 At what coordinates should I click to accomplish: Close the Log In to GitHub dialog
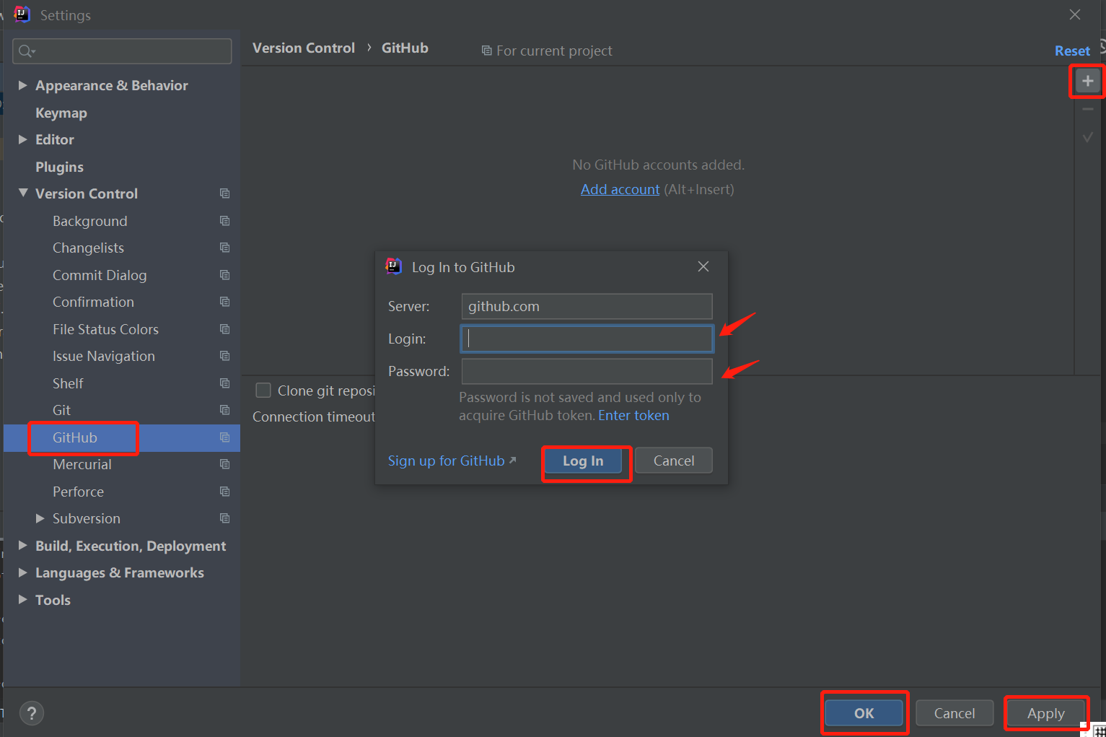pyautogui.click(x=703, y=266)
